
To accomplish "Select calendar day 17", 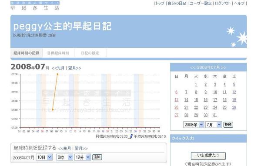I will [215, 100].
